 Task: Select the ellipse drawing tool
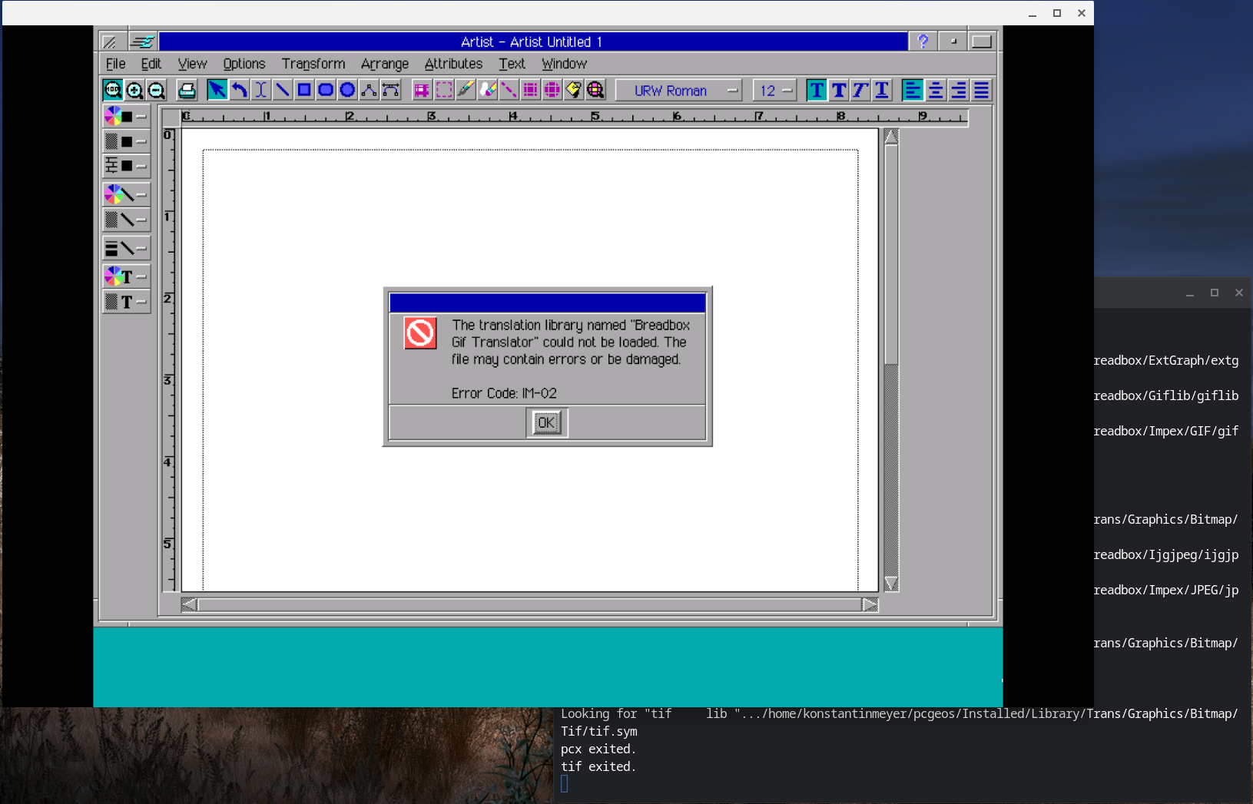(x=346, y=90)
